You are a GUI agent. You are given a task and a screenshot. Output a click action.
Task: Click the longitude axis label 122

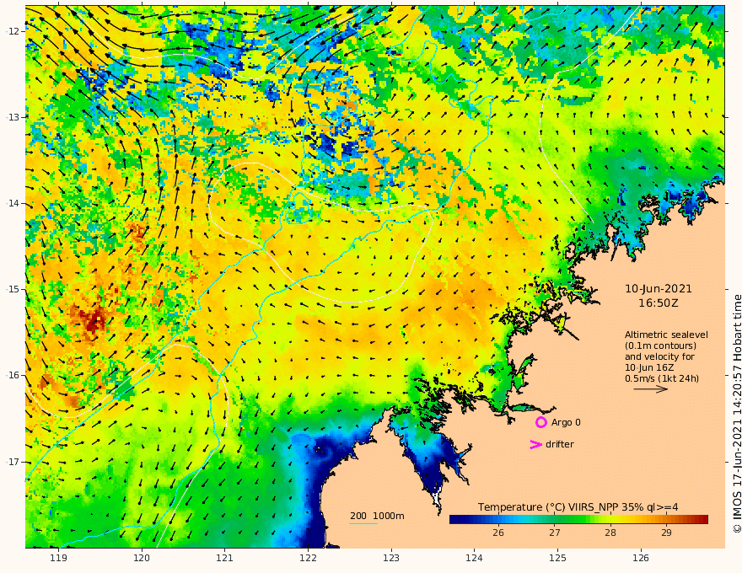(x=308, y=558)
